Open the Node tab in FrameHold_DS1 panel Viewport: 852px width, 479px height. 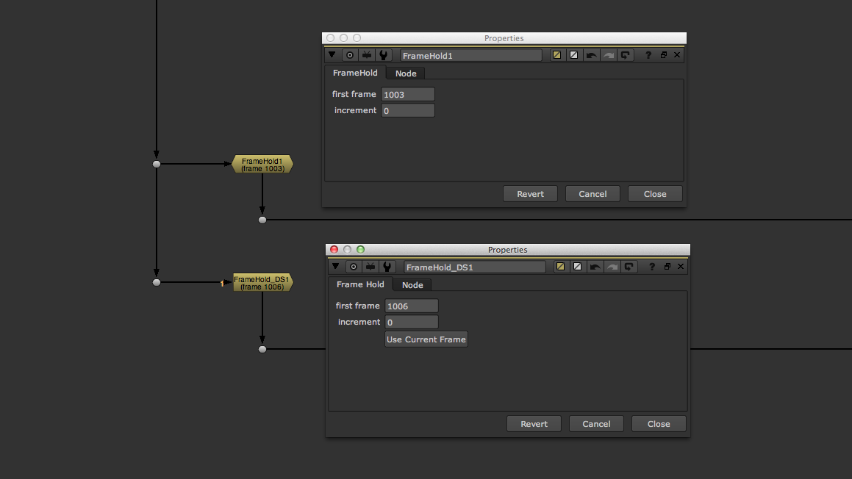coord(412,285)
